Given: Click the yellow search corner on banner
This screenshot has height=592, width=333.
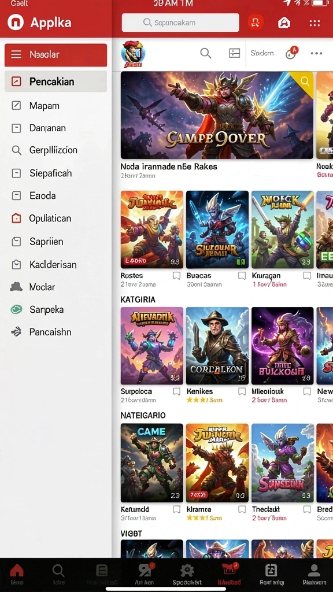Looking at the screenshot, I should (x=305, y=81).
